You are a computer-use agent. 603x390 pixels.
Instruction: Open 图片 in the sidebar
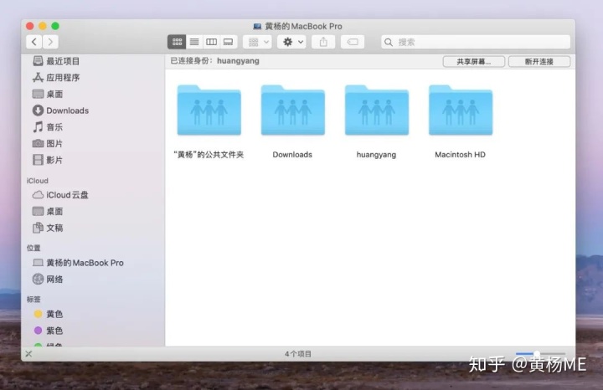coord(48,144)
